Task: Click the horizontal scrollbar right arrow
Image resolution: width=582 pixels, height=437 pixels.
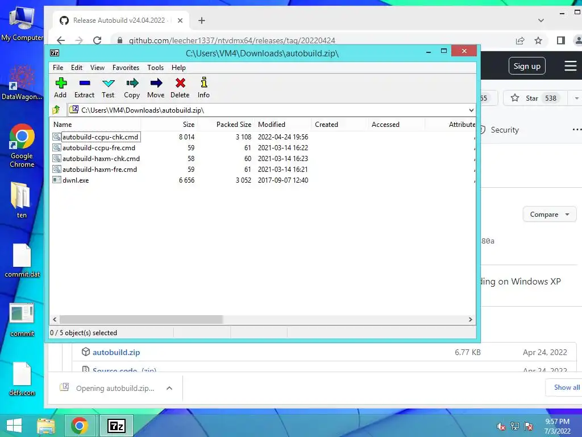Action: (470, 320)
